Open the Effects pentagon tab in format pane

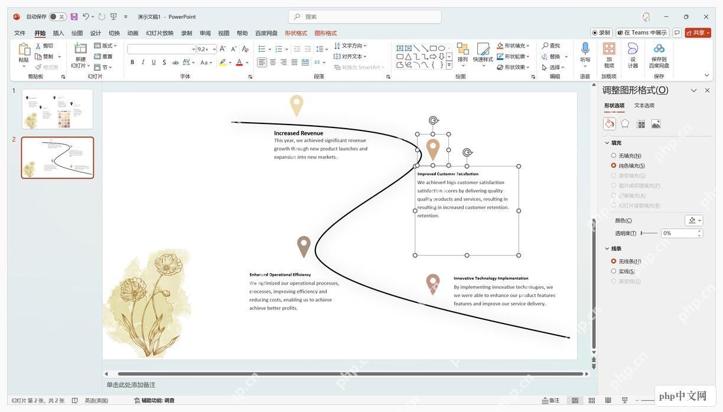click(x=625, y=123)
